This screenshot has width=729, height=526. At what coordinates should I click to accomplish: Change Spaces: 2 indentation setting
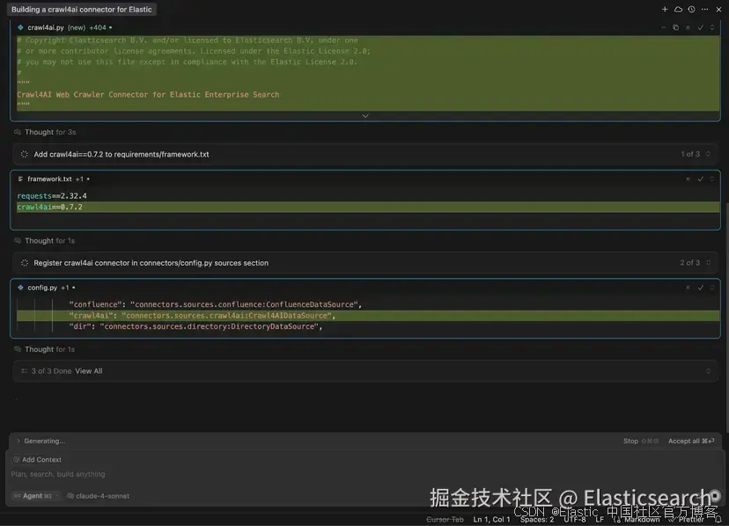click(536, 519)
